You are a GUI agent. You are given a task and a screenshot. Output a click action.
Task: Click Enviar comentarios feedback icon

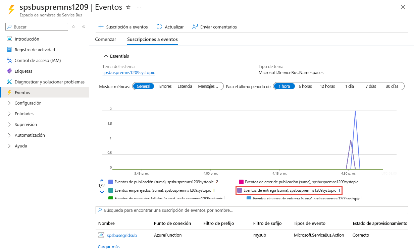(194, 26)
